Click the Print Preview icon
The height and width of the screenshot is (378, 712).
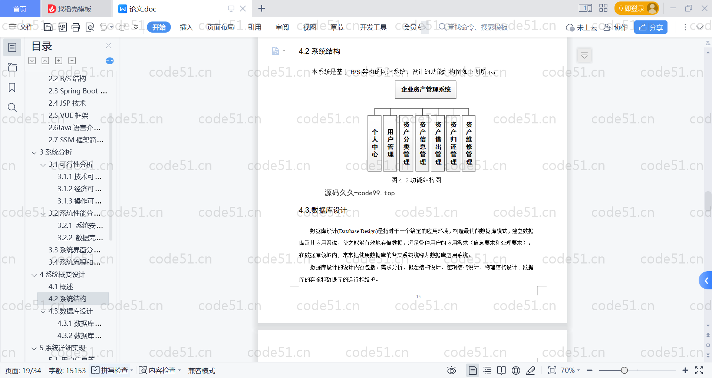90,27
